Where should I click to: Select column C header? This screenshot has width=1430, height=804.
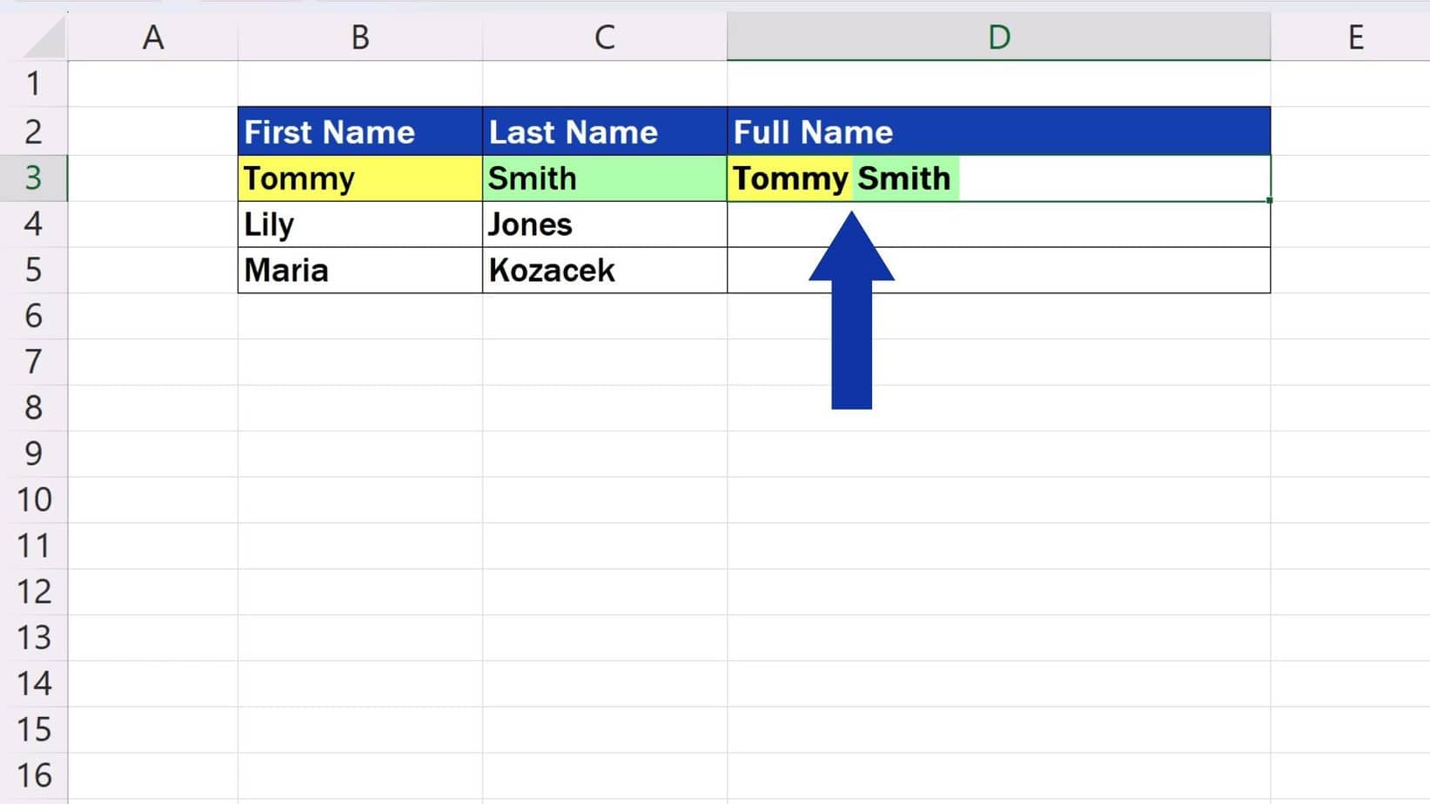[604, 37]
